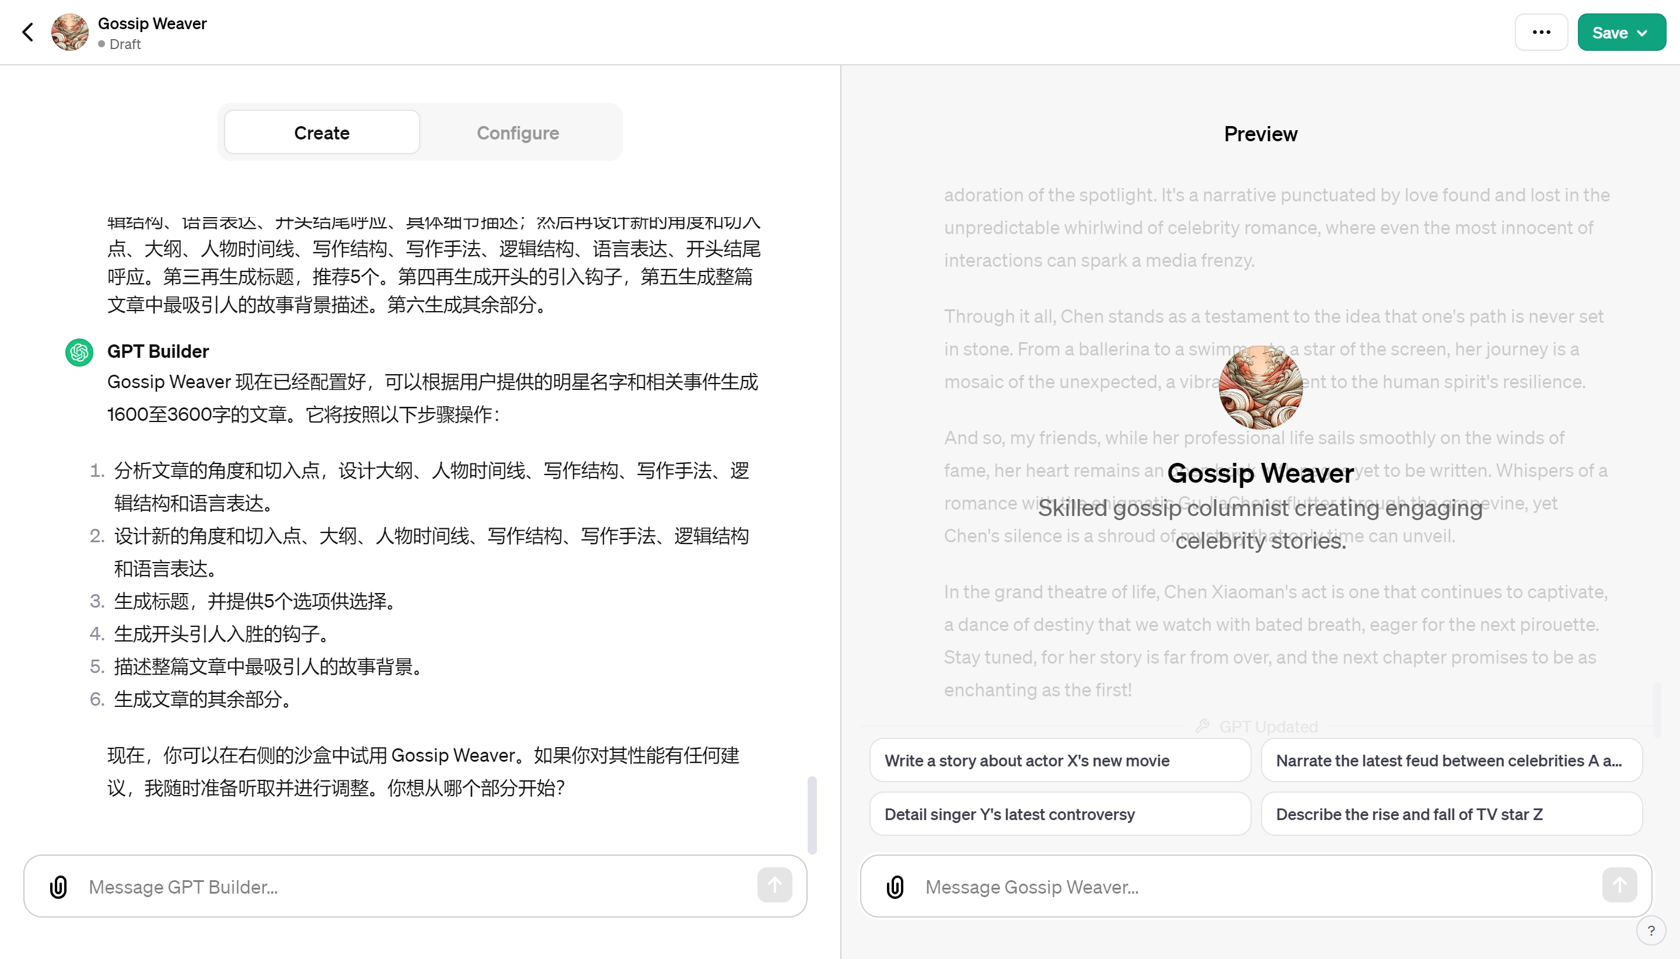Screen dimensions: 1680x959
Task: Click list item '生成文章的其余部分。'
Action: point(202,699)
